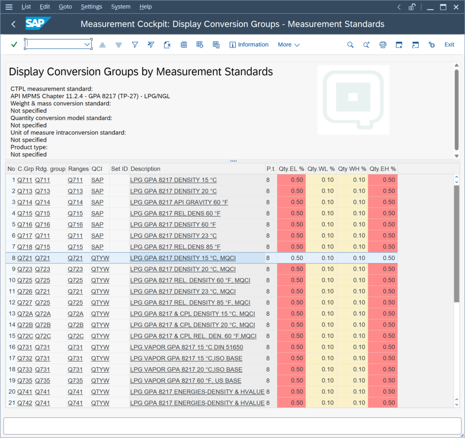Set a filter with the funnel icon
Viewport: 465px width, 438px height.
click(135, 45)
